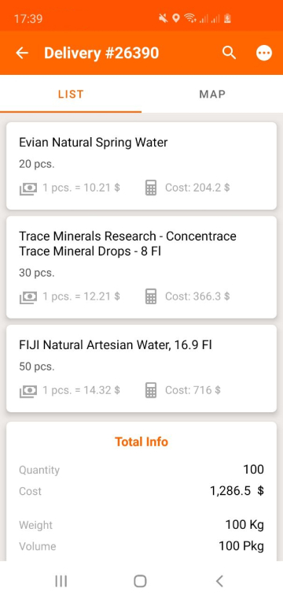Image resolution: width=283 pixels, height=599 pixels.
Task: Click the FIJI cost calculator icon
Action: click(151, 390)
